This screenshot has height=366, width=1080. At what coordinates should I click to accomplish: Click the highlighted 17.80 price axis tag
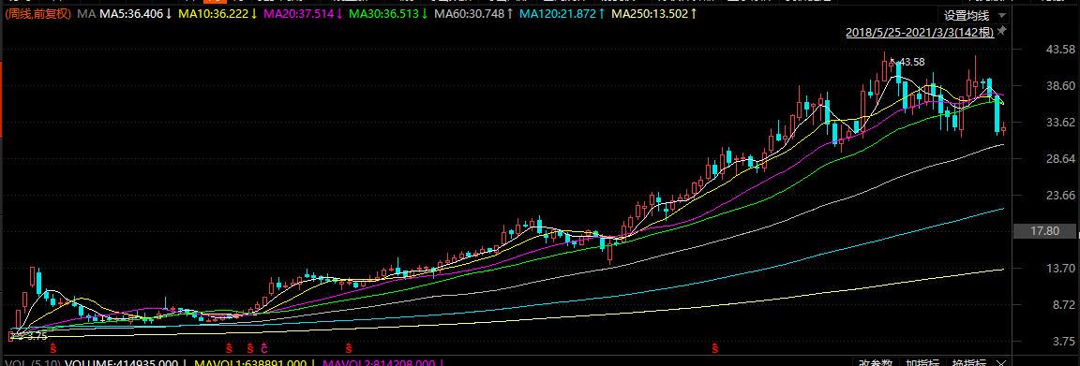tap(1045, 232)
